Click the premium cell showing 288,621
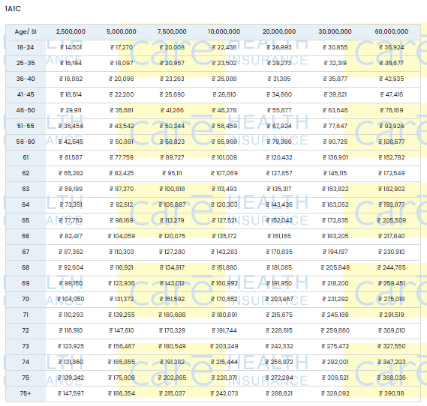Viewport: 427px width, 406px height. tap(279, 393)
